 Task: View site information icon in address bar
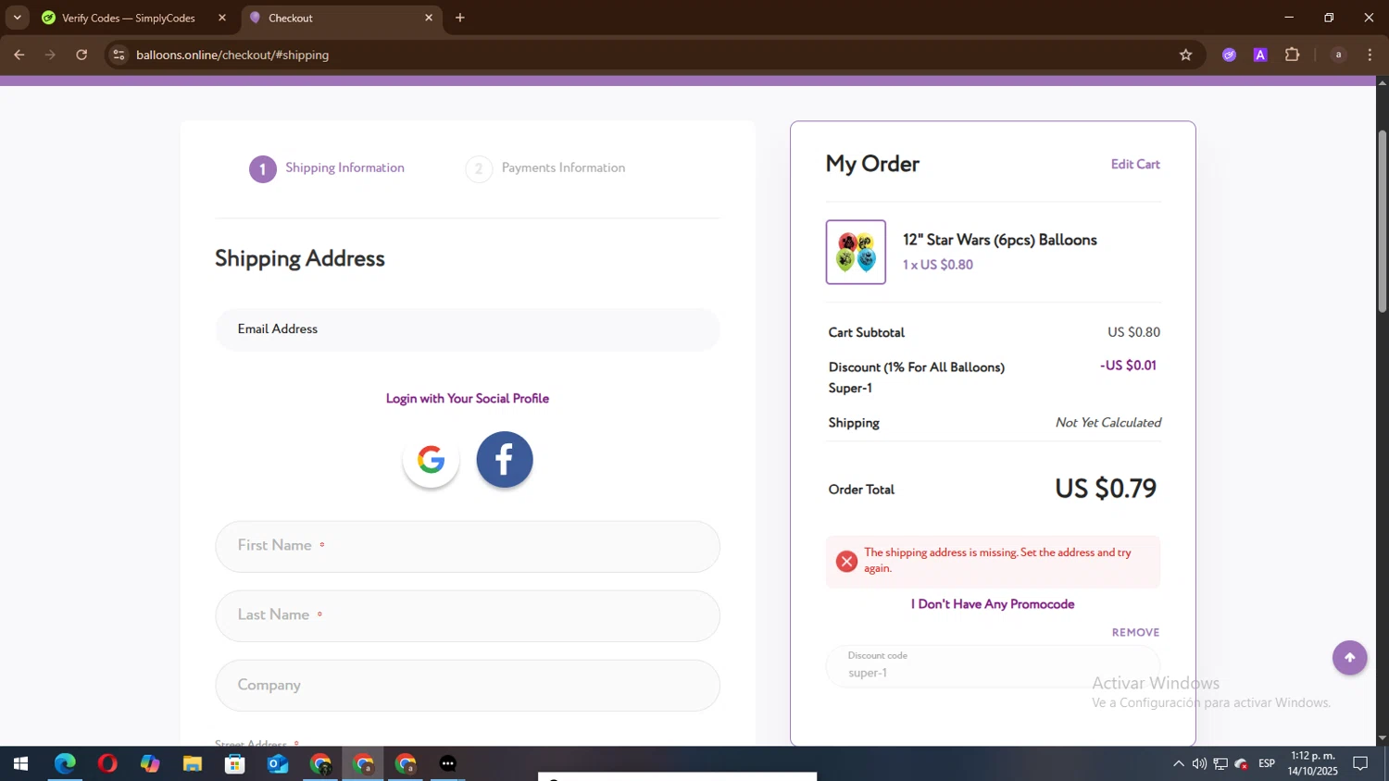119,55
